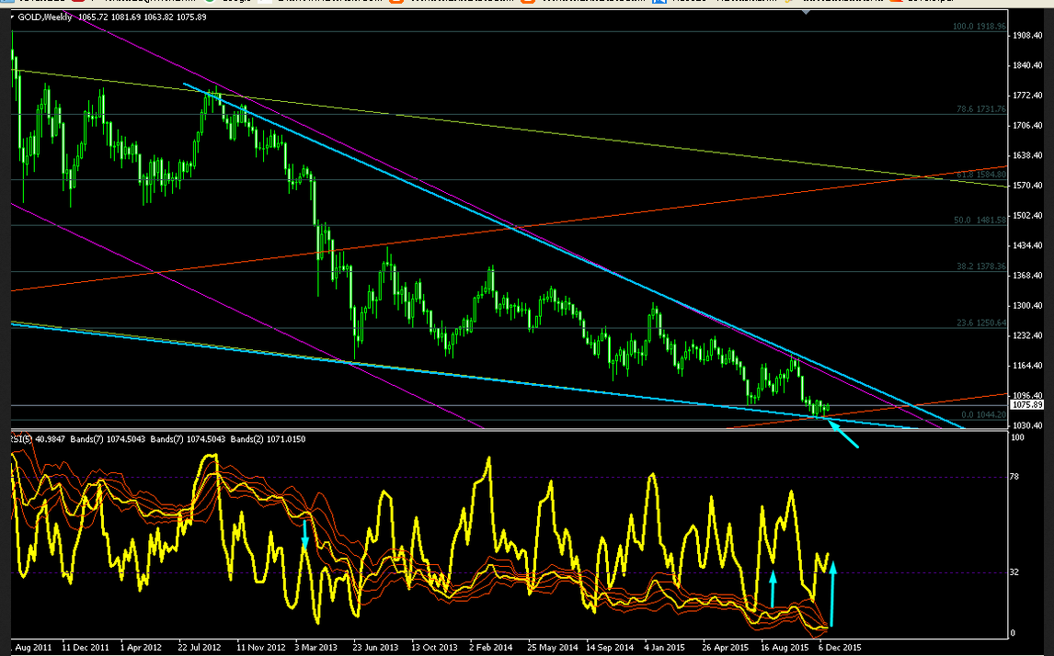Click the Fibonacci 38.2 1378.36 label
Image resolution: width=1054 pixels, height=656 pixels.
[981, 266]
